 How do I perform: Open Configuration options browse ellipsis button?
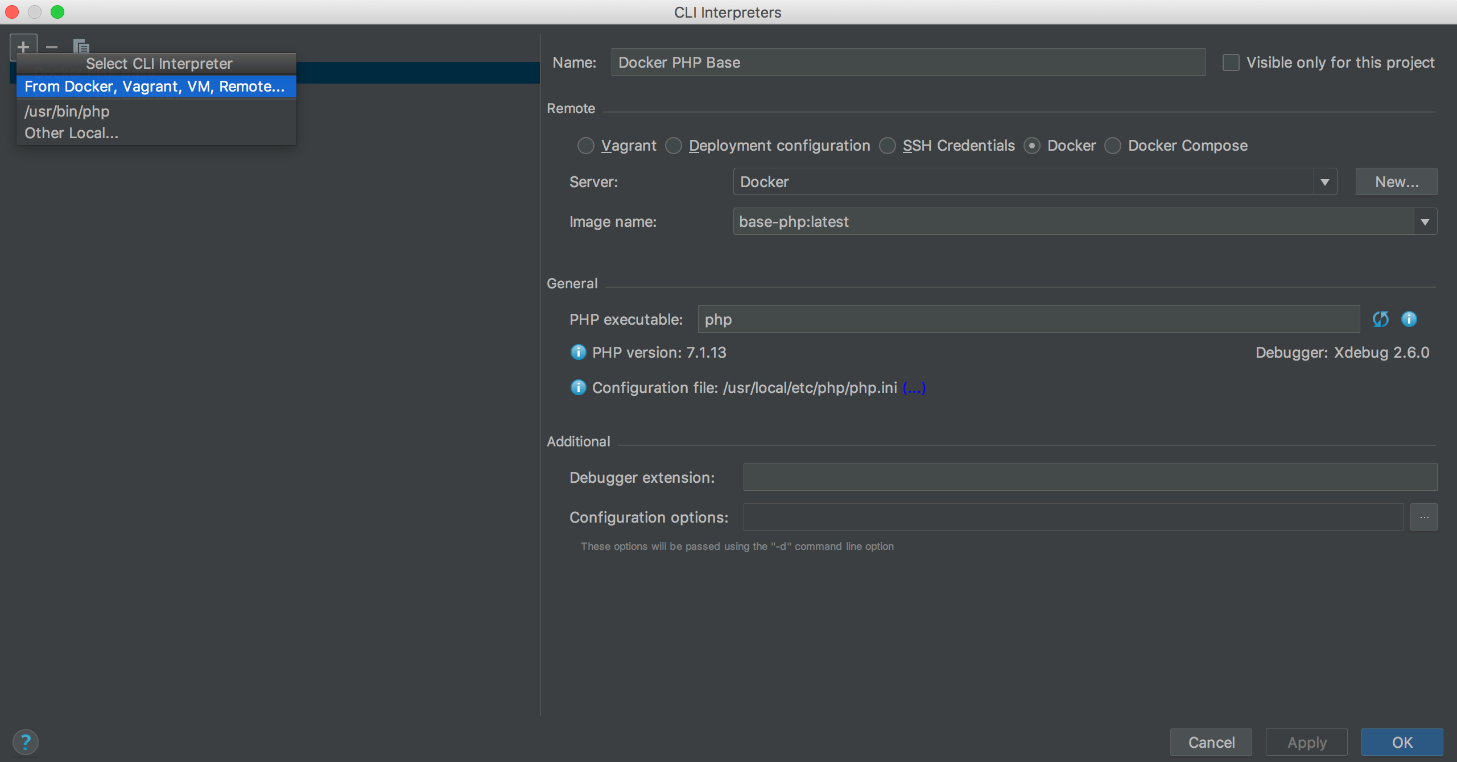click(1423, 517)
